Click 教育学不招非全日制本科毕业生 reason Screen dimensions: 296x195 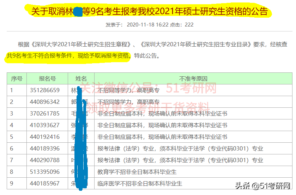click(137, 172)
